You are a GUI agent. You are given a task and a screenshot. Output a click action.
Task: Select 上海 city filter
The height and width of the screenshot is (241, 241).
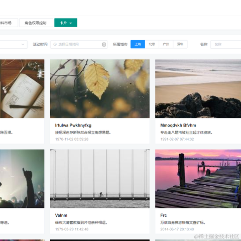click(x=138, y=44)
